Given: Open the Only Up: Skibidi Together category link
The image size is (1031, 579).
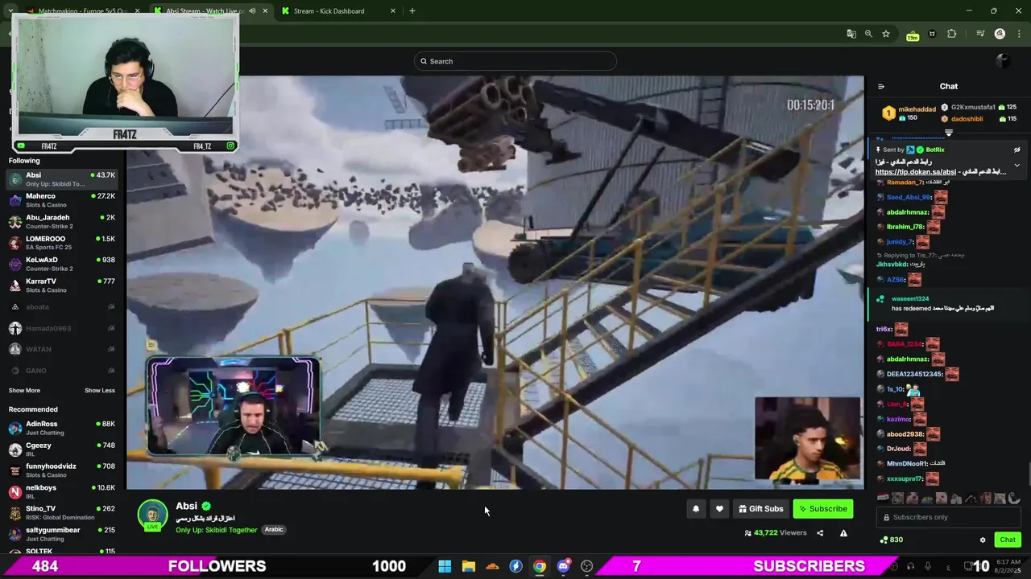Looking at the screenshot, I should point(217,530).
